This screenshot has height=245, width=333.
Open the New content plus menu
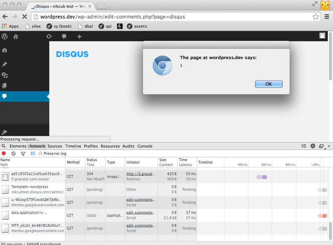[x=79, y=37]
